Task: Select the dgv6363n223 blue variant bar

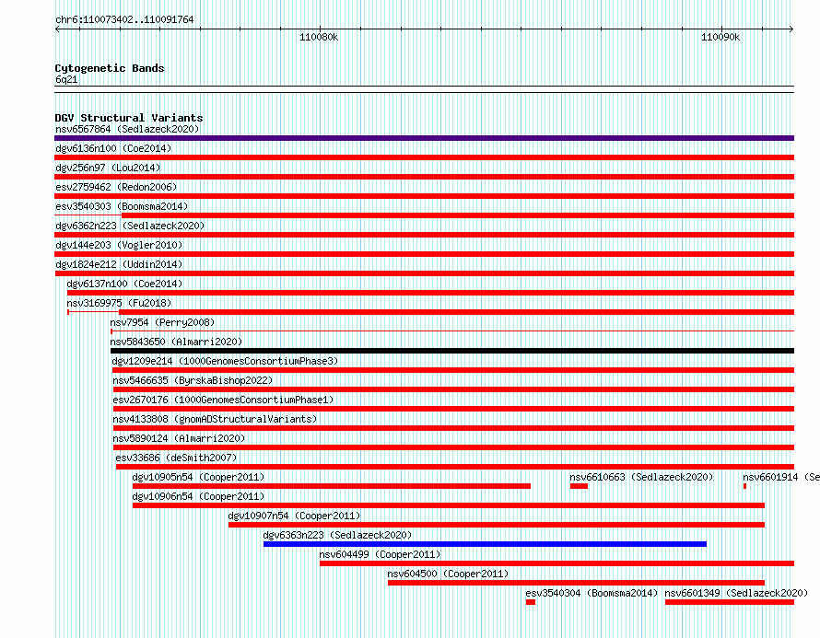Action: [485, 544]
